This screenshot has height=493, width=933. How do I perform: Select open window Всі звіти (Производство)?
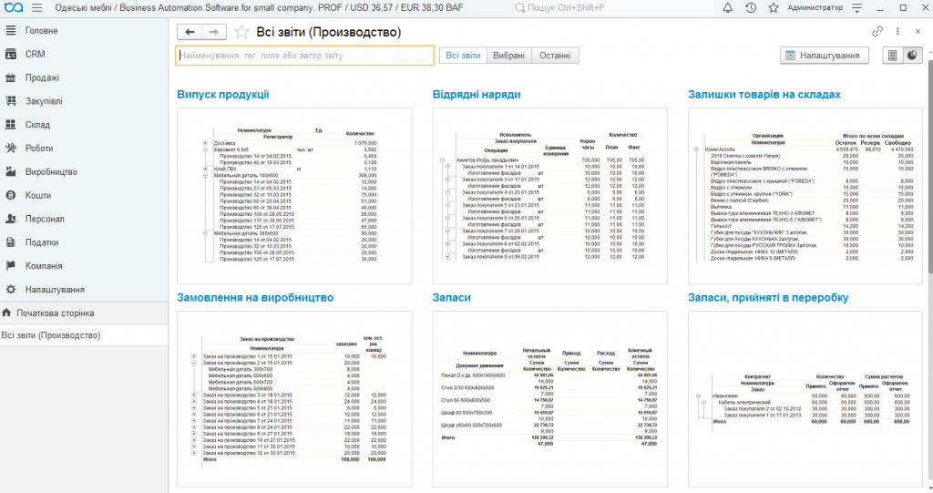(84, 335)
